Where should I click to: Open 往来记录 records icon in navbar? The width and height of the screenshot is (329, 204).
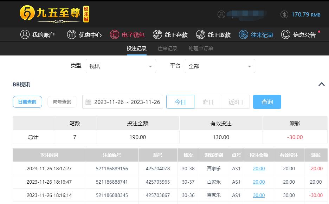[x=243, y=34]
